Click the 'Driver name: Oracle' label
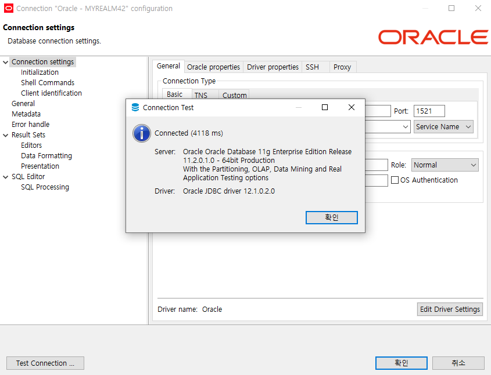 pyautogui.click(x=190, y=310)
